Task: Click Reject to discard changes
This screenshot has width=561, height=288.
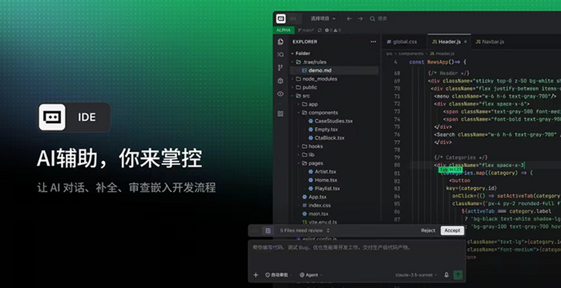Action: (428, 231)
